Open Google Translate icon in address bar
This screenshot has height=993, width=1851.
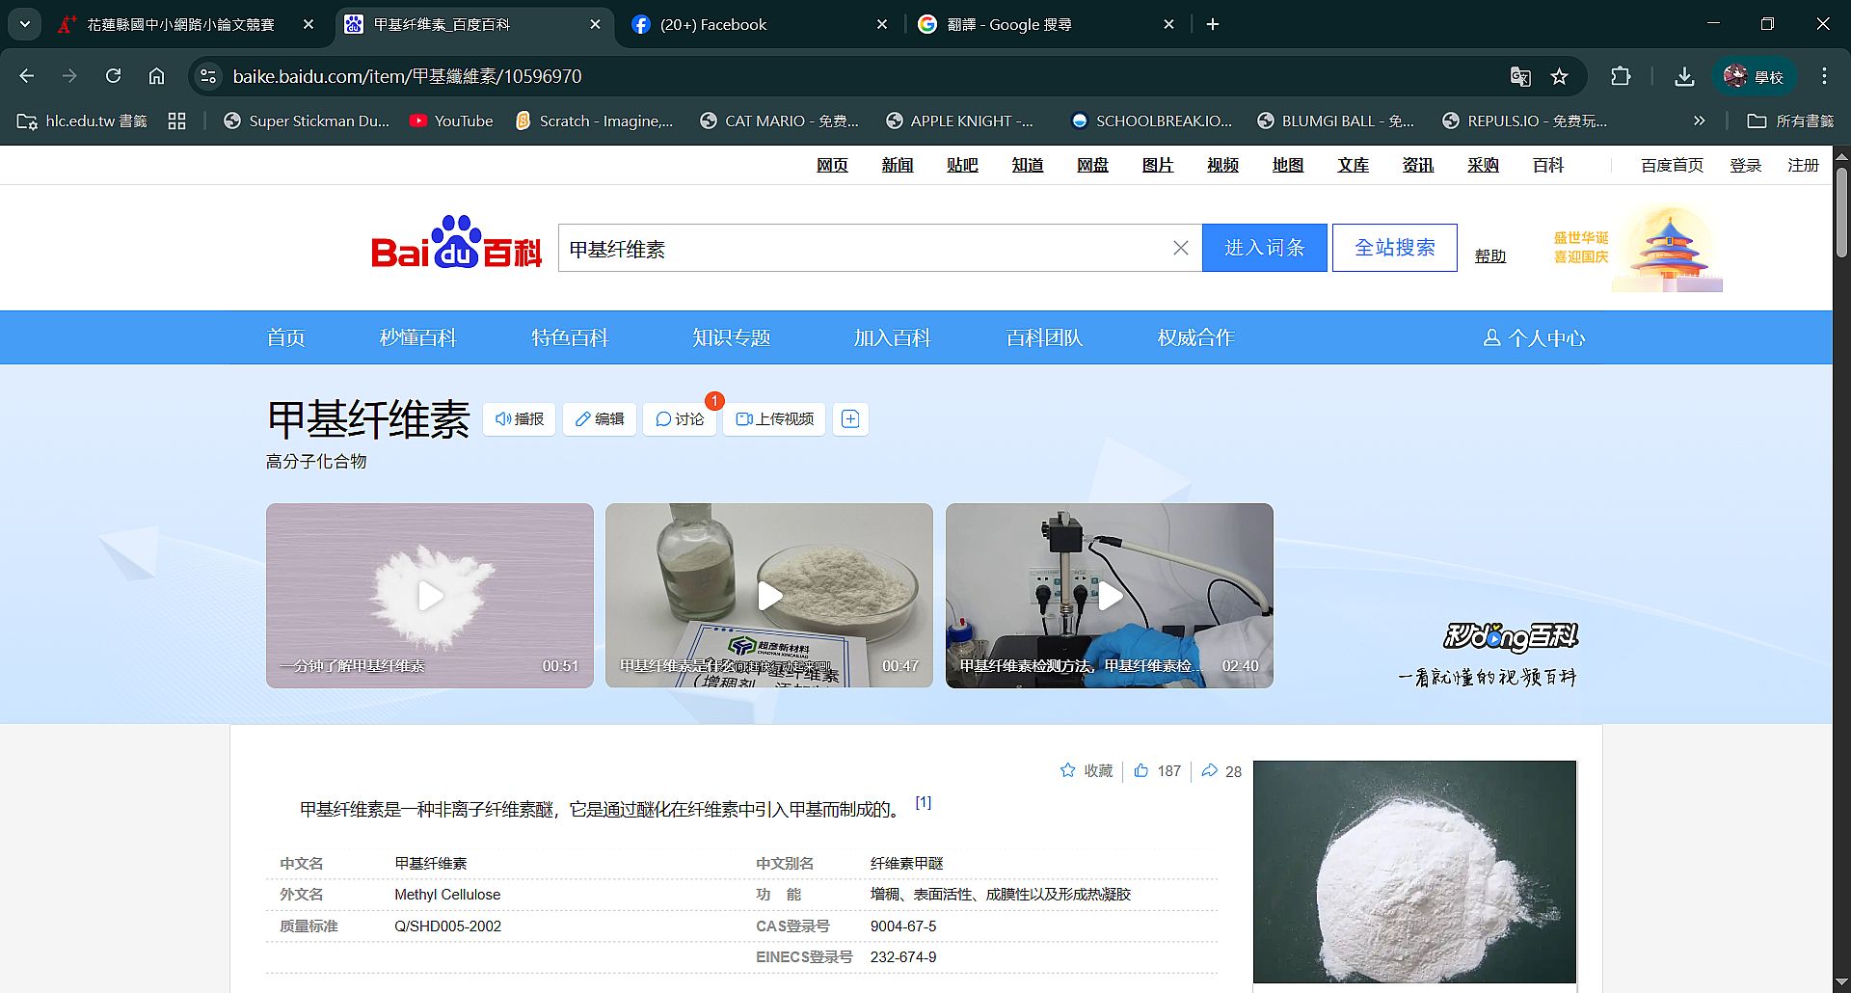pyautogui.click(x=1520, y=76)
